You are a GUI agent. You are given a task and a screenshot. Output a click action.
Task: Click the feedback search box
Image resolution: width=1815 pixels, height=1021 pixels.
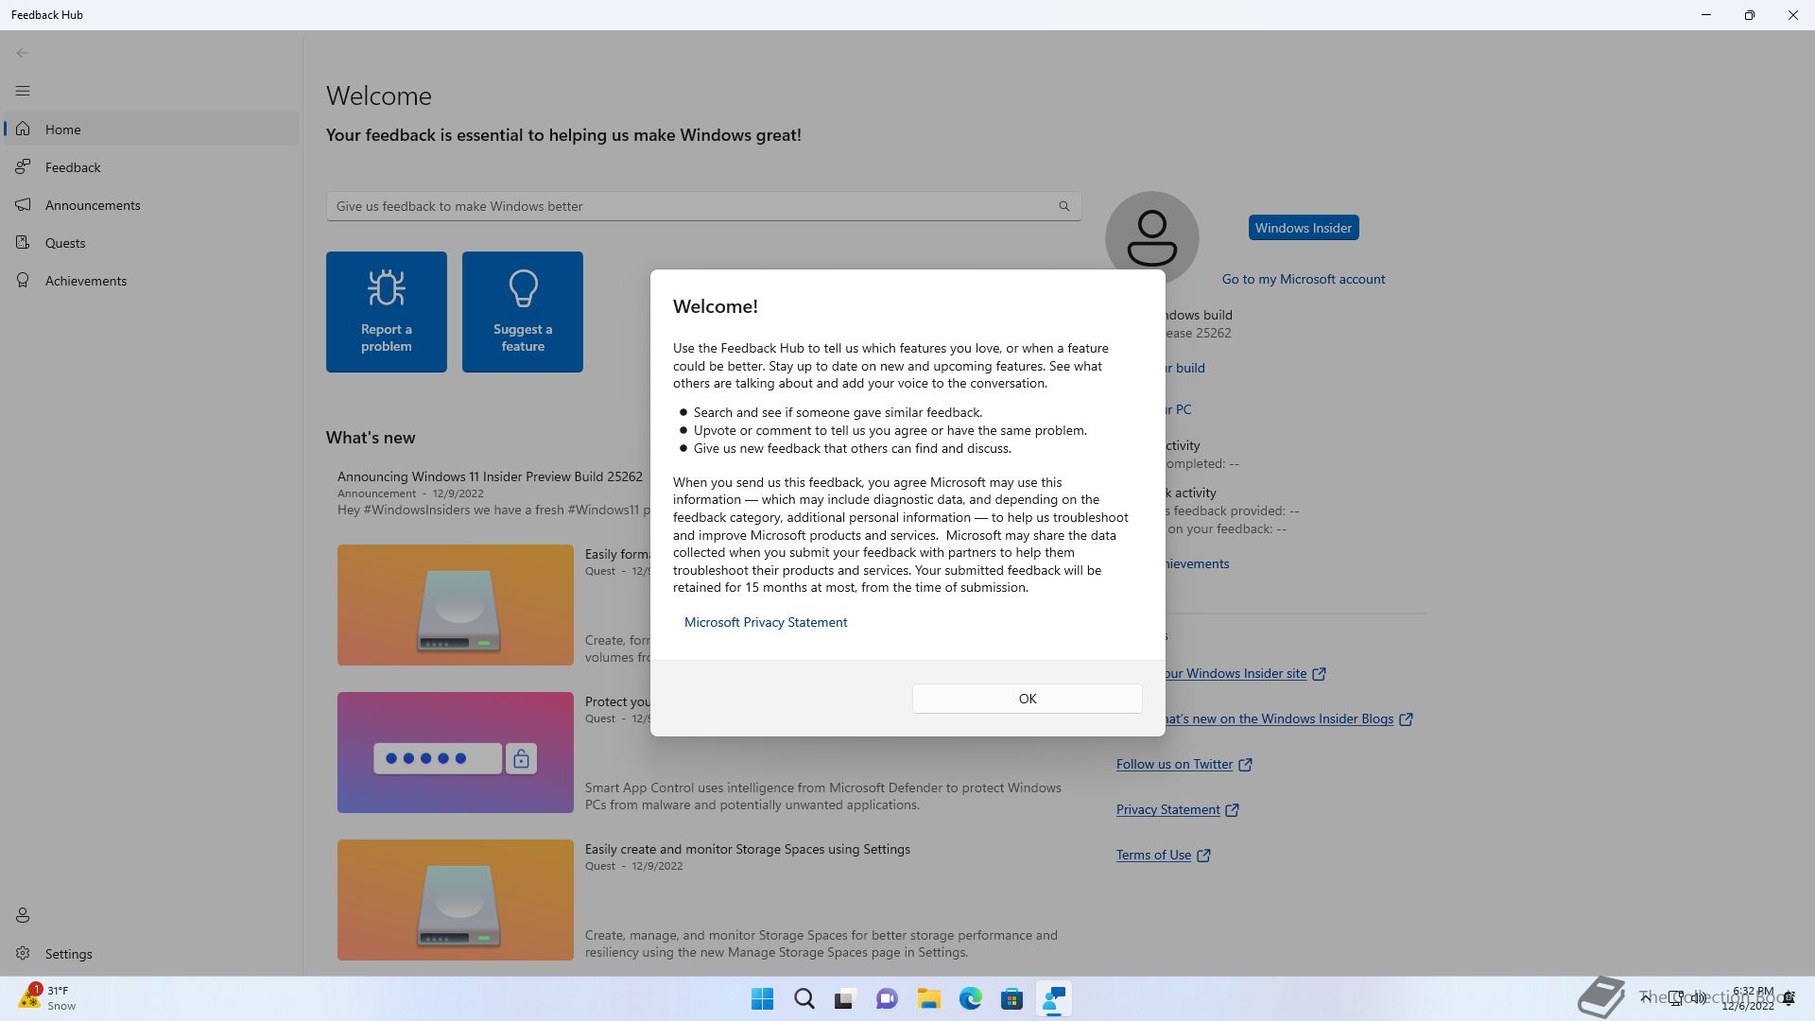[x=703, y=206]
